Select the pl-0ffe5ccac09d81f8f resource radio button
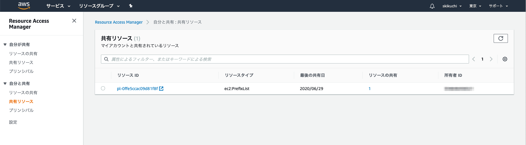Viewport: 526px width, 145px height. [103, 88]
